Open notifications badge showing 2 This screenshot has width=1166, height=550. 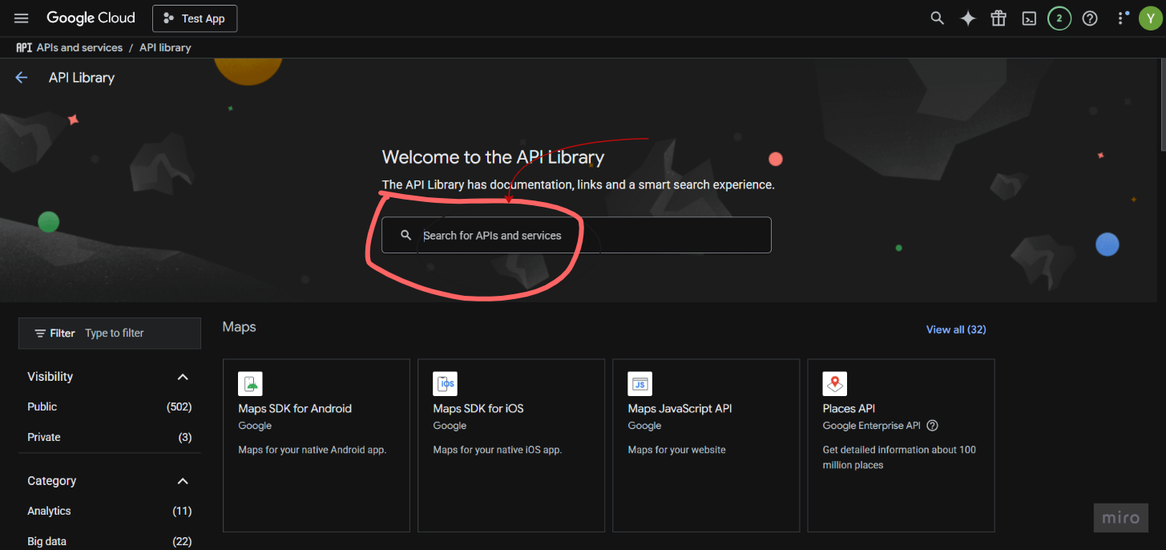1059,18
